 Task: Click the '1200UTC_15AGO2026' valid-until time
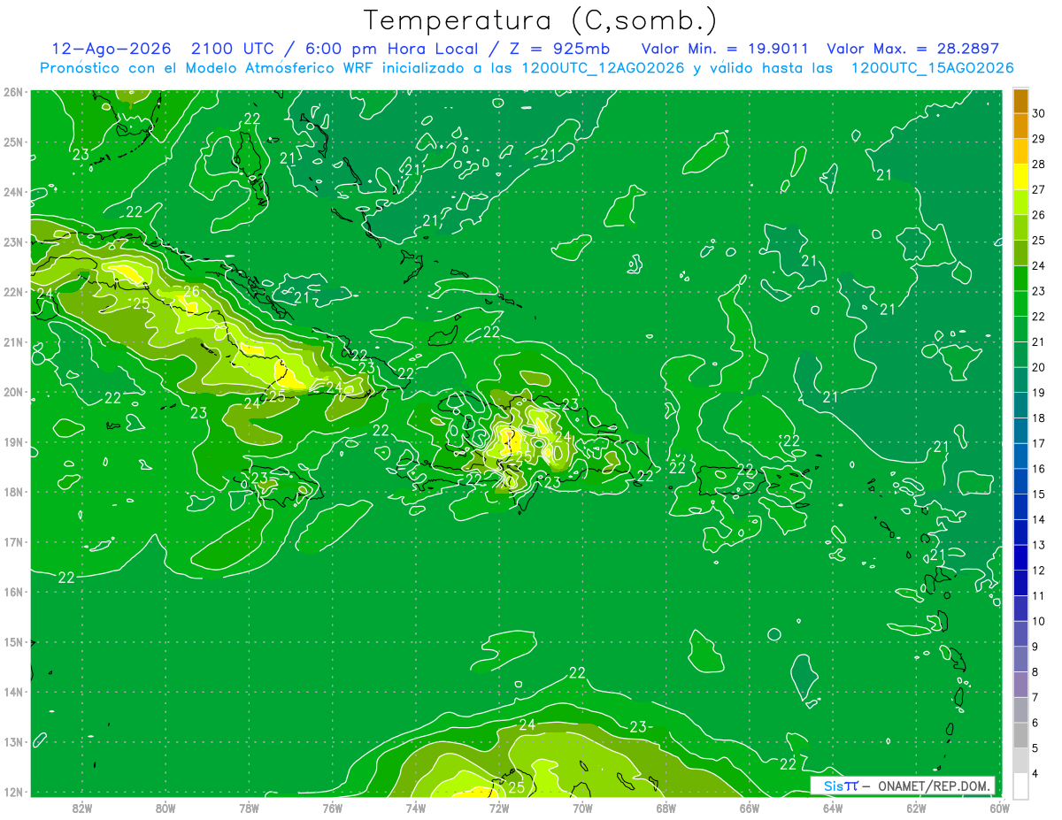tap(932, 68)
